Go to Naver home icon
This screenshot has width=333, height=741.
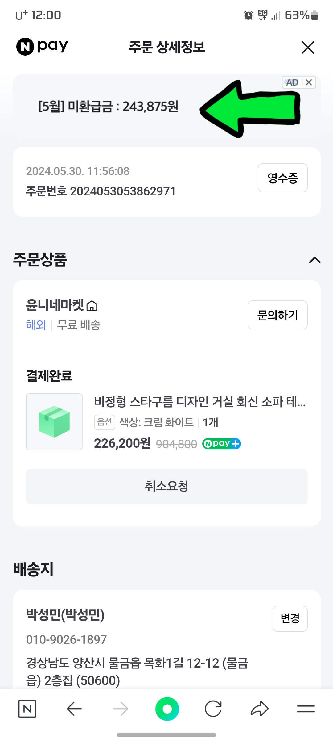click(x=27, y=709)
